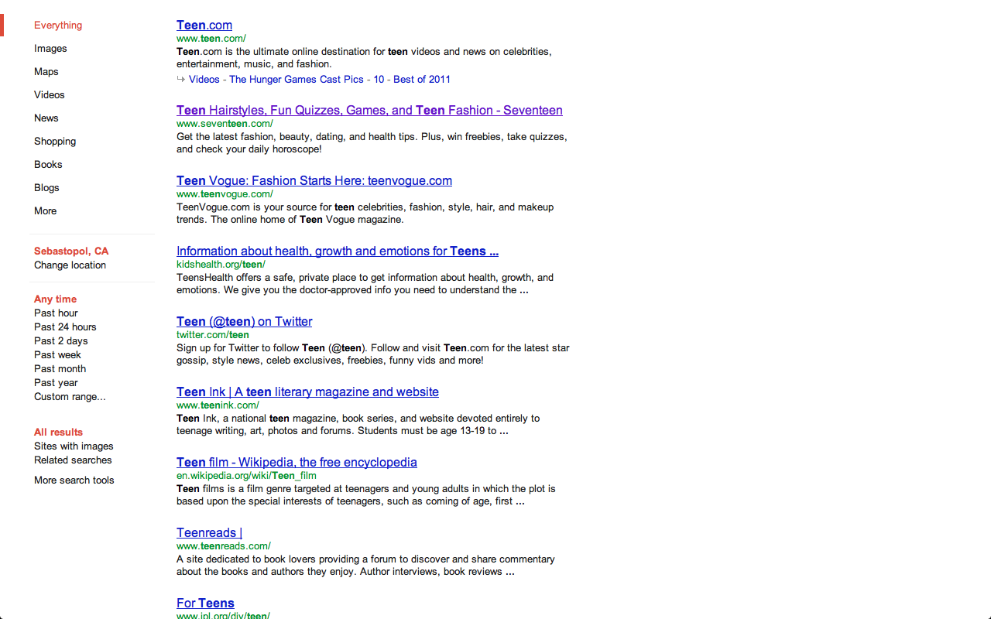Filter results to Past year
991x619 pixels.
pyautogui.click(x=56, y=383)
